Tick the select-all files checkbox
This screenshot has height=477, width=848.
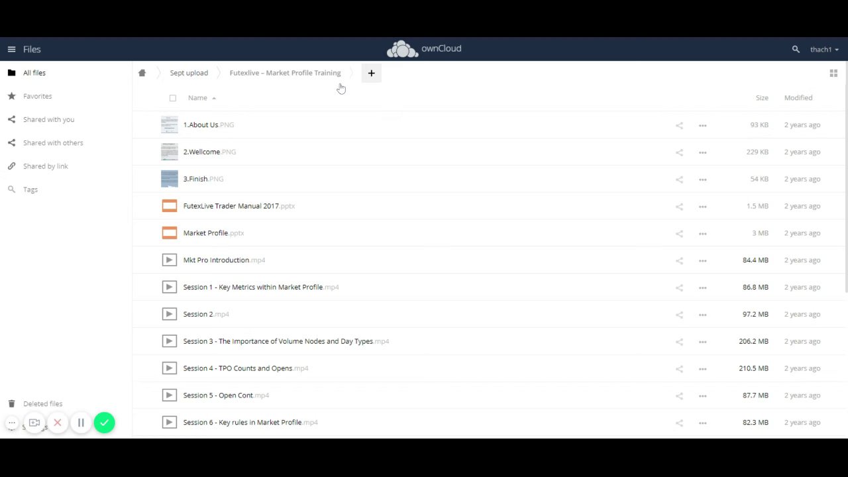173,98
